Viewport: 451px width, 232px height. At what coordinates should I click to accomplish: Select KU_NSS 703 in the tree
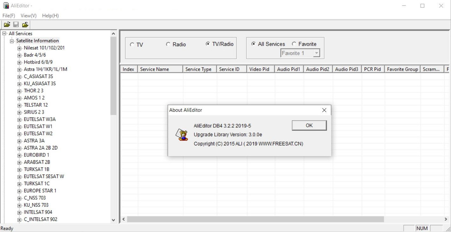coord(36,205)
